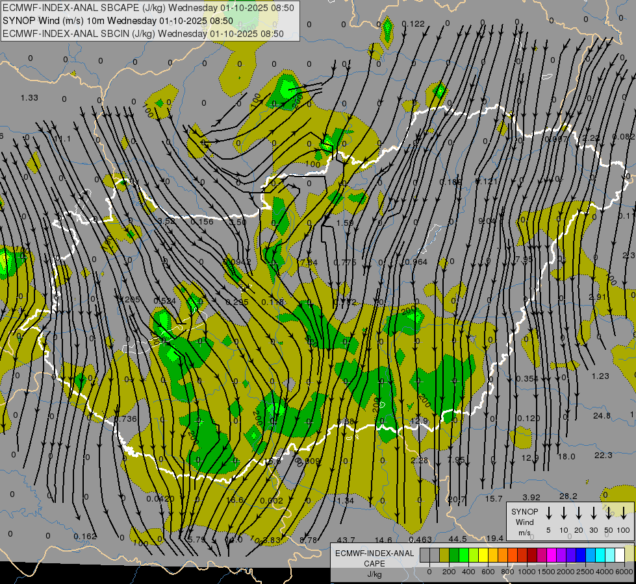The image size is (636, 584).
Task: Click the map value 0.120
Action: (x=529, y=418)
